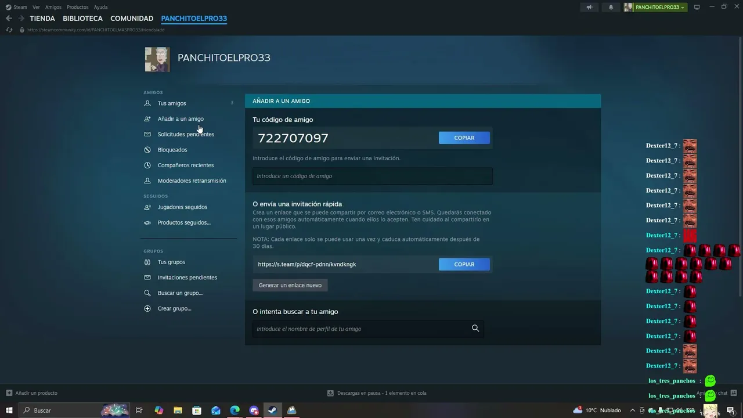Click the PANCHITOELPRO33 profile avatar picture

tap(157, 59)
